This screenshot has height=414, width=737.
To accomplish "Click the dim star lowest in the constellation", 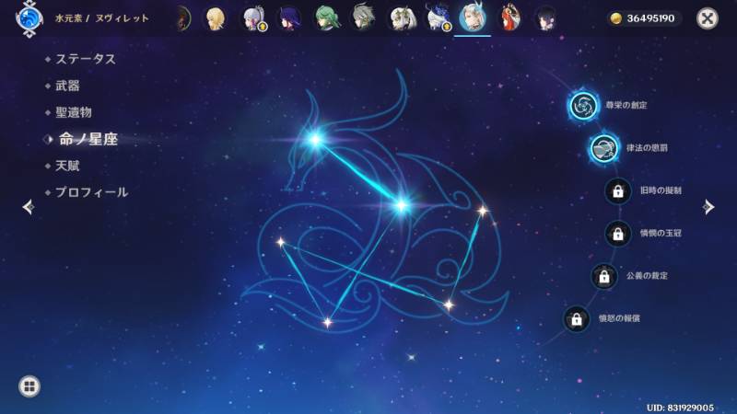I will [328, 323].
